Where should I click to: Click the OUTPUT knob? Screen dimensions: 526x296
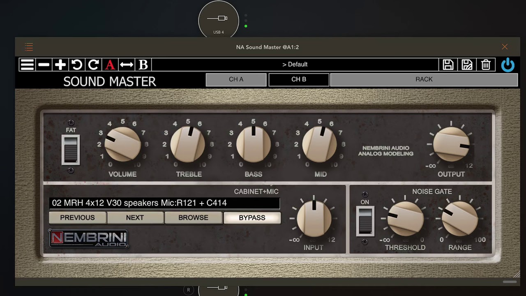(x=451, y=144)
